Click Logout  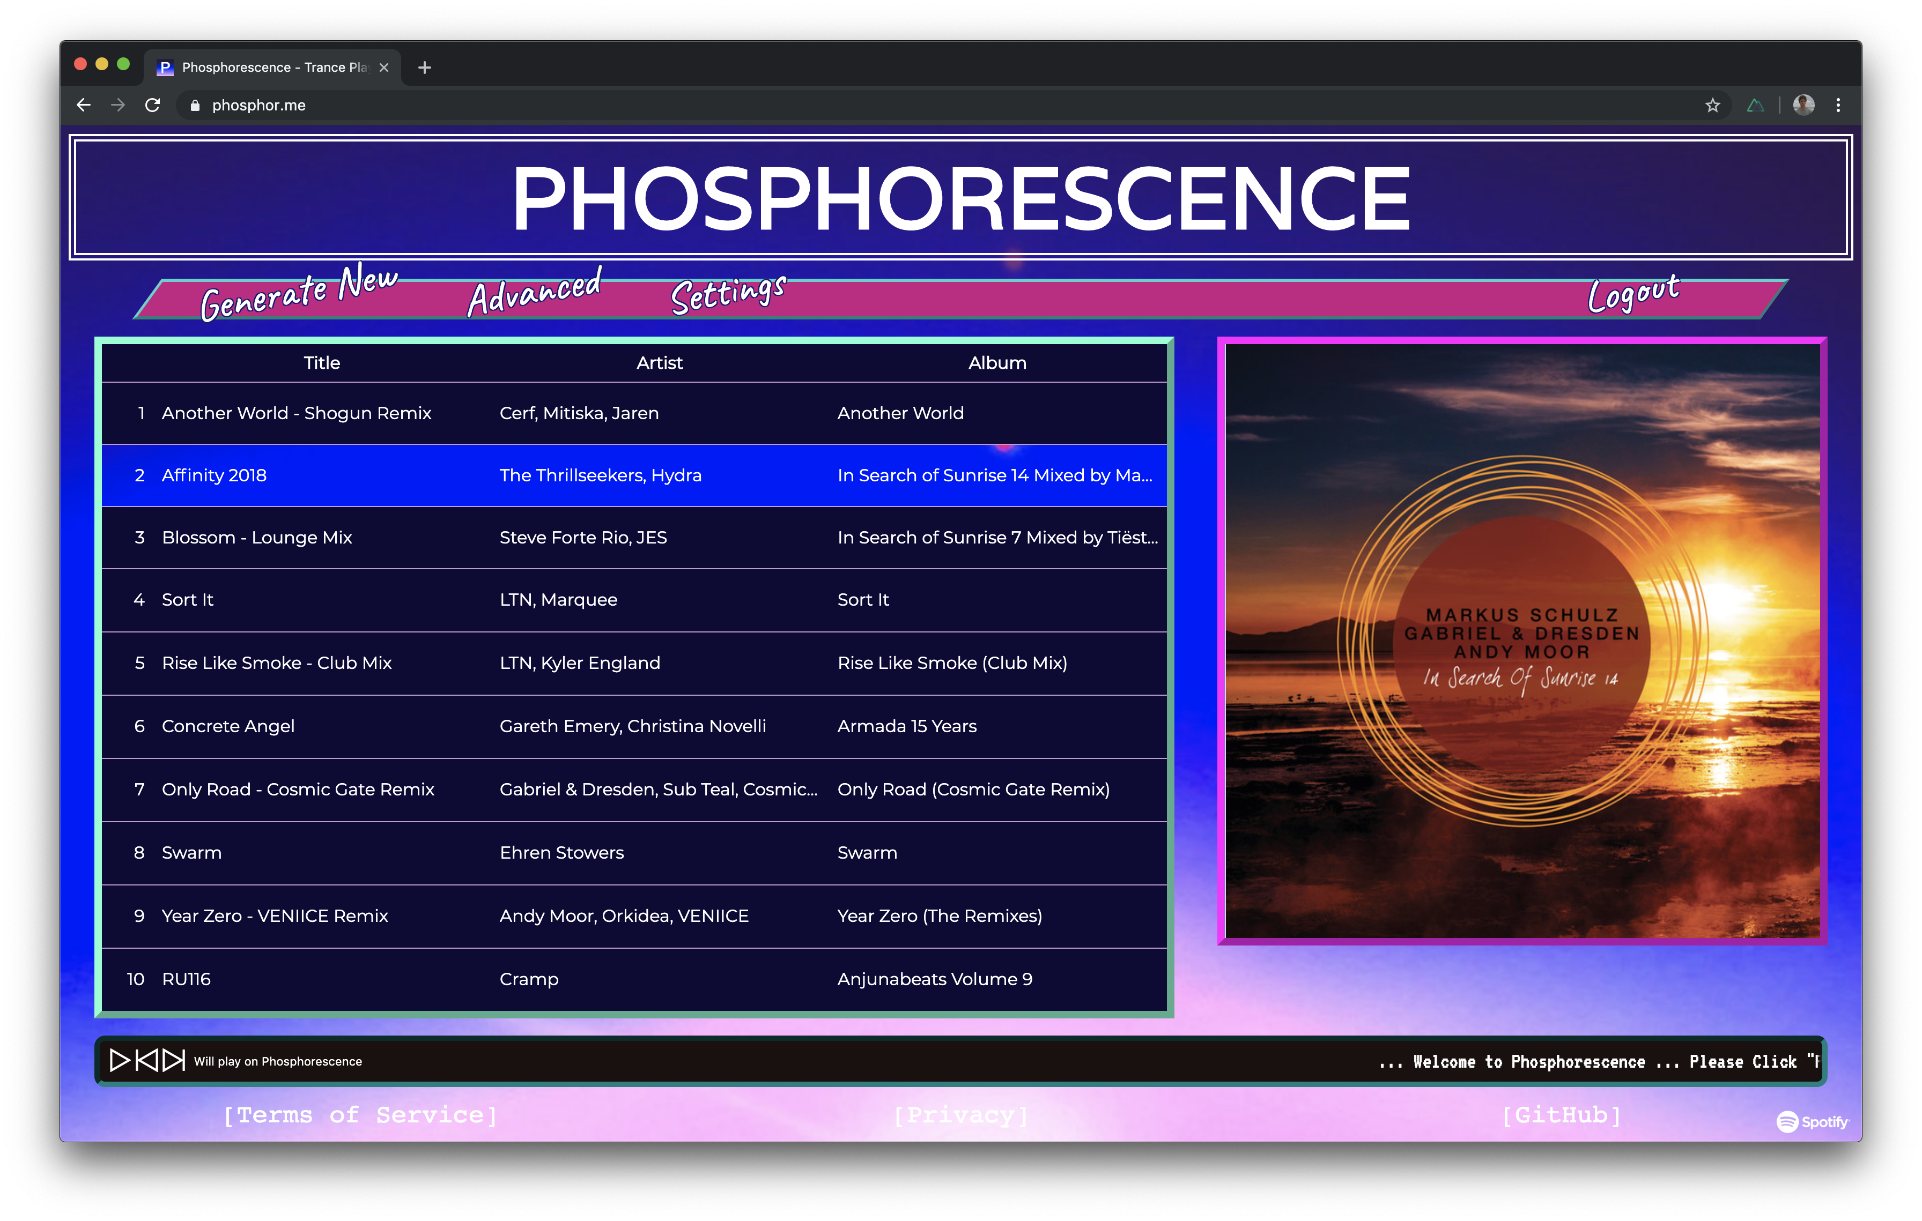click(1633, 294)
